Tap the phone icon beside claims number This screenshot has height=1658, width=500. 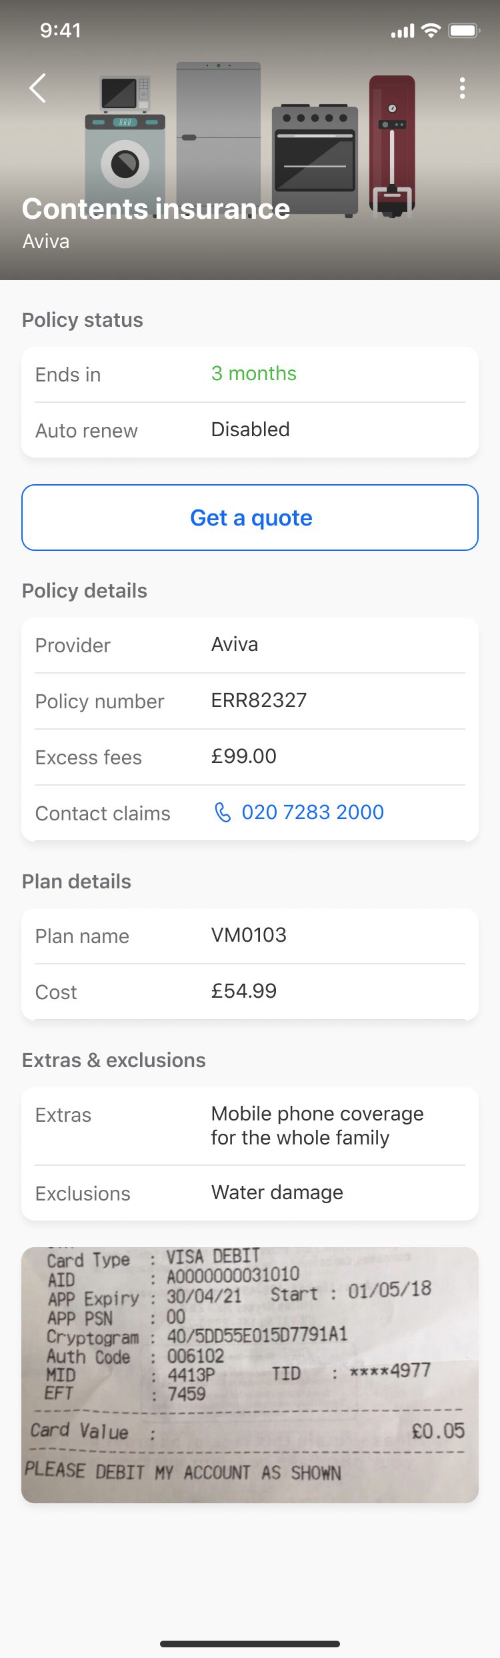click(223, 812)
